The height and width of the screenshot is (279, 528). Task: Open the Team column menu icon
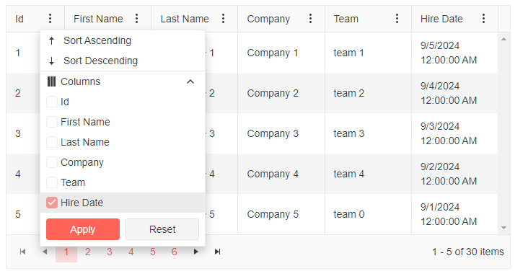pyautogui.click(x=397, y=19)
